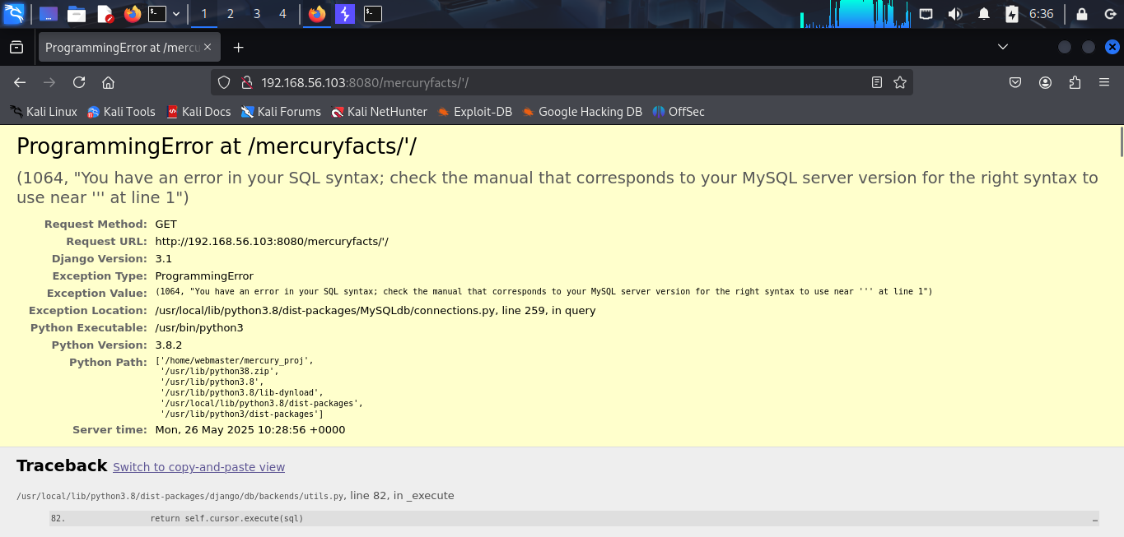Open the Firefox hamburger menu
Image resolution: width=1124 pixels, height=537 pixels.
coord(1104,82)
